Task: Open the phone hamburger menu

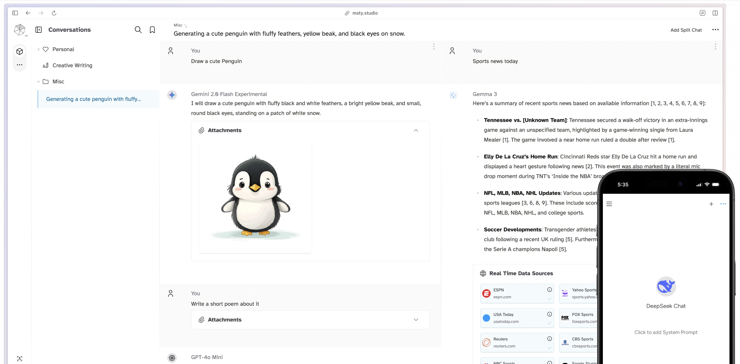Action: coord(609,204)
